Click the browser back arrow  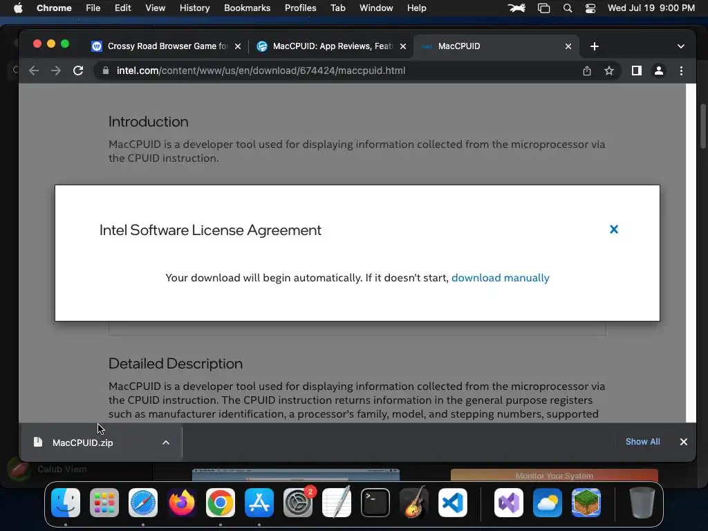pos(34,71)
